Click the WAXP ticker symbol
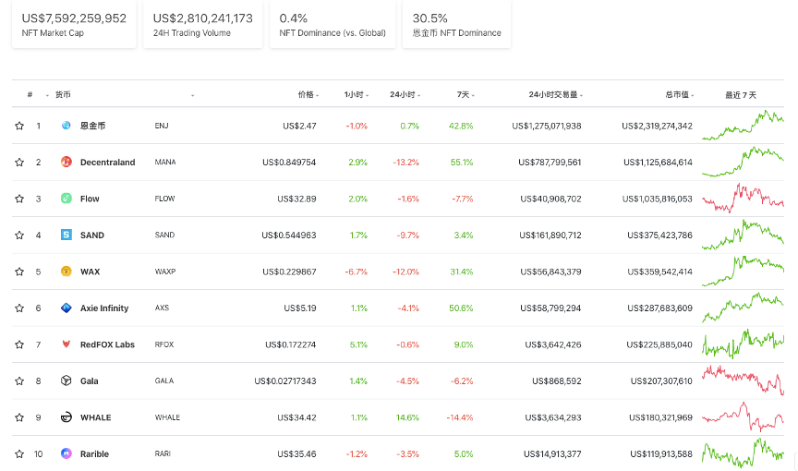Viewport: 798px width, 471px height. pos(165,272)
